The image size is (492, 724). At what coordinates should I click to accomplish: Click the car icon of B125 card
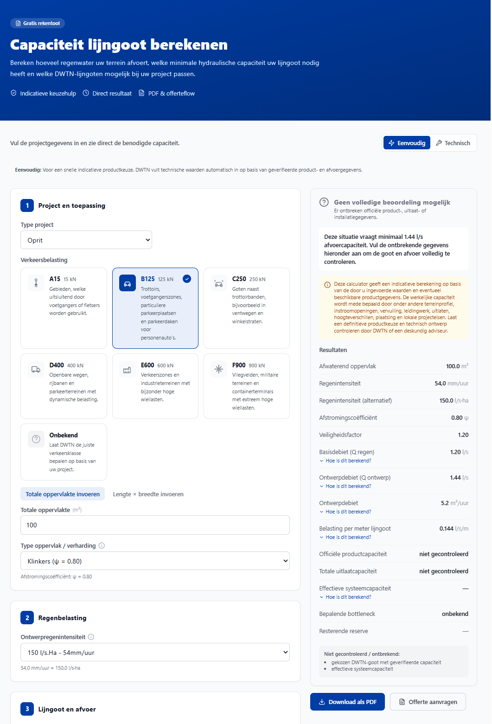point(128,283)
